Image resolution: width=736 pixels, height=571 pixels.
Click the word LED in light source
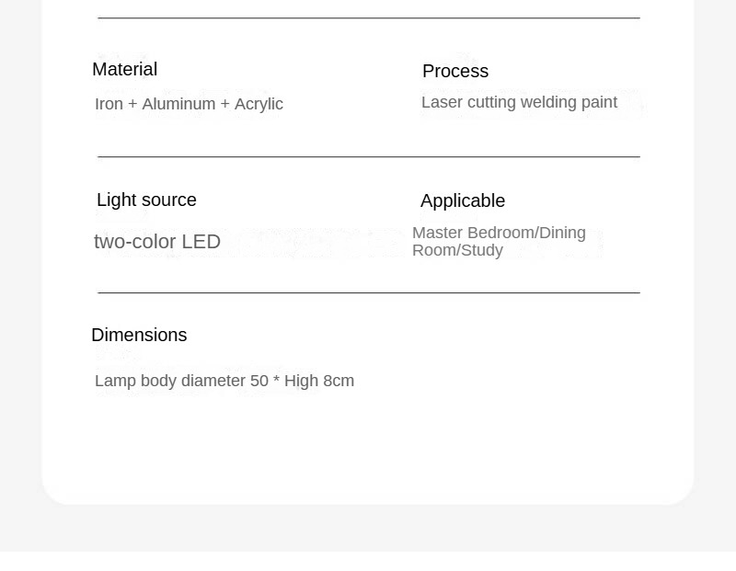(201, 242)
